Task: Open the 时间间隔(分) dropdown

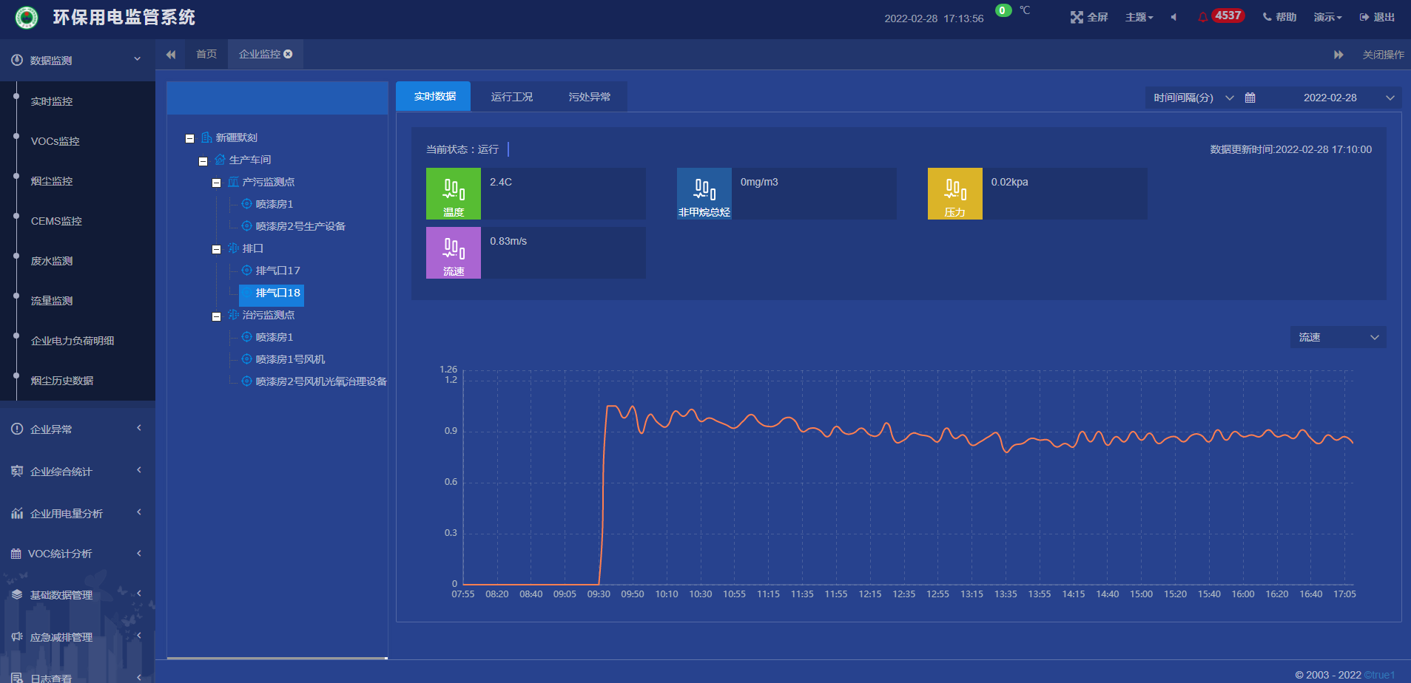Action: (x=1193, y=98)
